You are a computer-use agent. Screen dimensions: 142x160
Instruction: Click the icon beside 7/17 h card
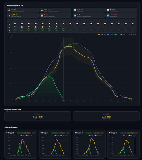9,16
